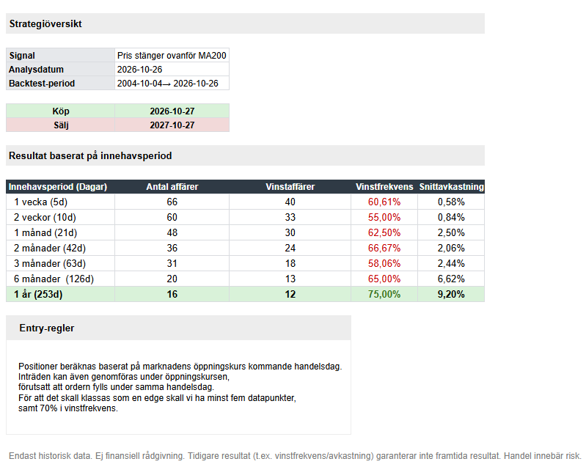Click average return 6,62%

pyautogui.click(x=451, y=279)
